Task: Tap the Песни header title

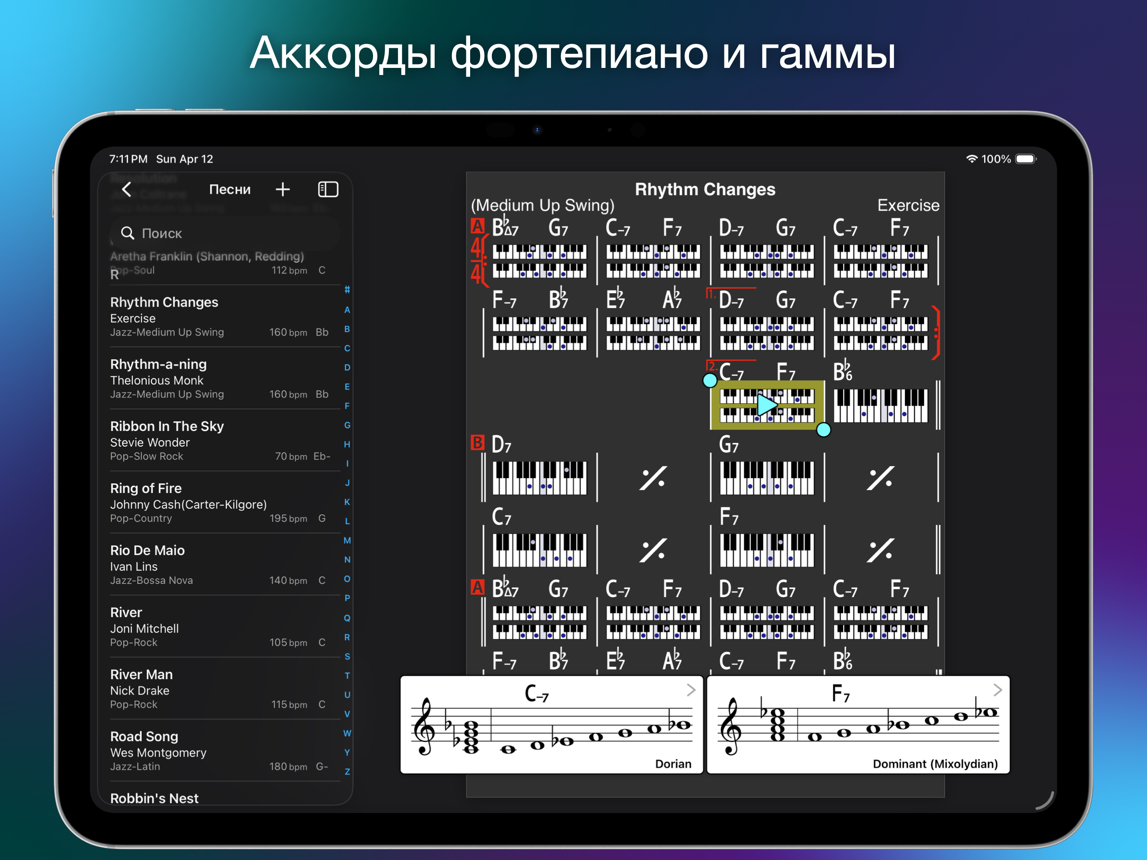Action: pyautogui.click(x=230, y=189)
